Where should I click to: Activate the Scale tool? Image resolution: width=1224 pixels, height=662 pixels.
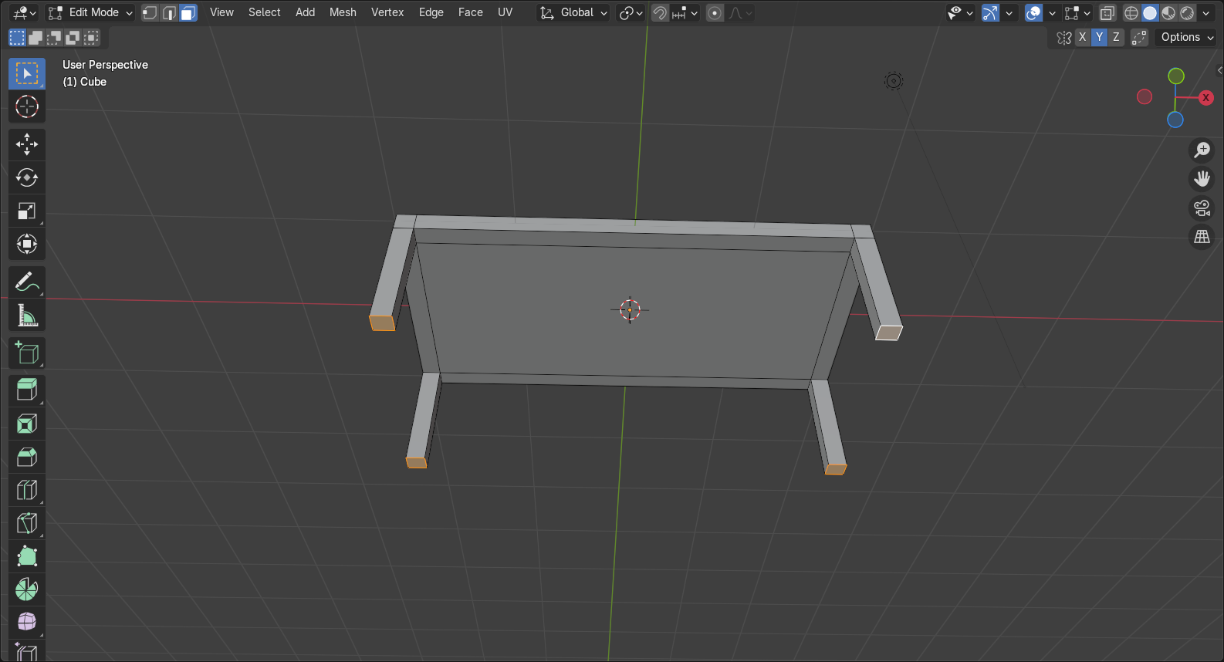tap(27, 211)
